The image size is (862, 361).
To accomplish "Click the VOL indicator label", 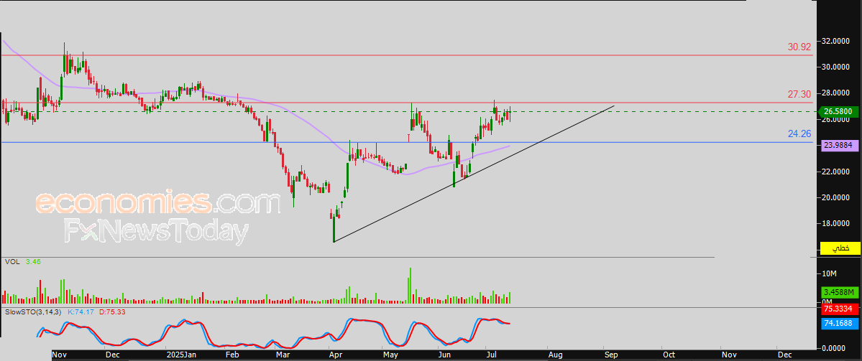I will coord(12,262).
